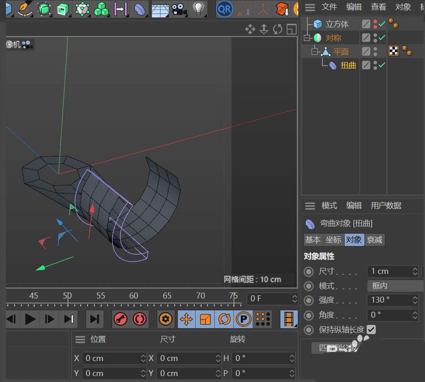Click the 强度 value field showing 130°
This screenshot has height=382, width=425.
point(389,300)
